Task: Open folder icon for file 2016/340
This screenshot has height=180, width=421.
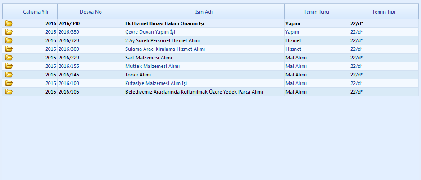Action: click(x=9, y=23)
